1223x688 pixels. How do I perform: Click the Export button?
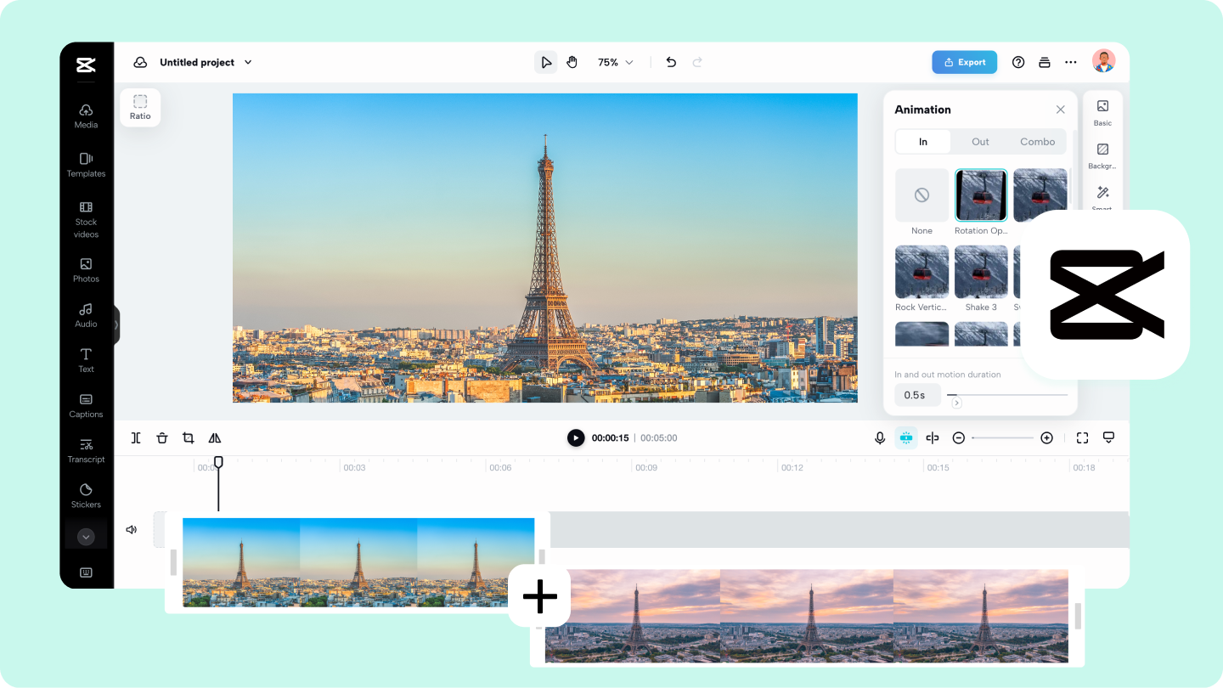pyautogui.click(x=964, y=62)
